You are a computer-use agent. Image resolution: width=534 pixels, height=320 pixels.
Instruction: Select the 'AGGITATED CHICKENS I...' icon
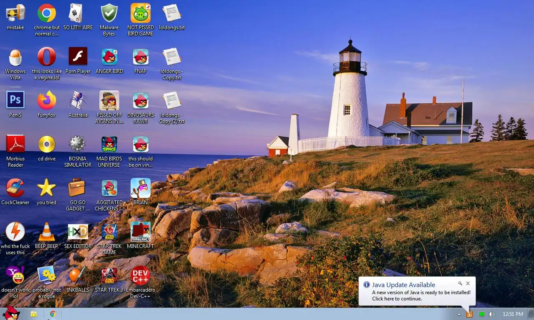point(109,188)
